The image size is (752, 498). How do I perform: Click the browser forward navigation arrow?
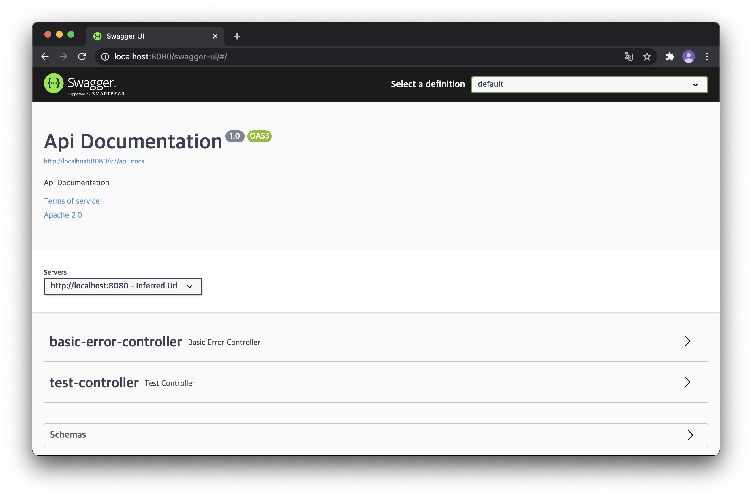(x=63, y=56)
